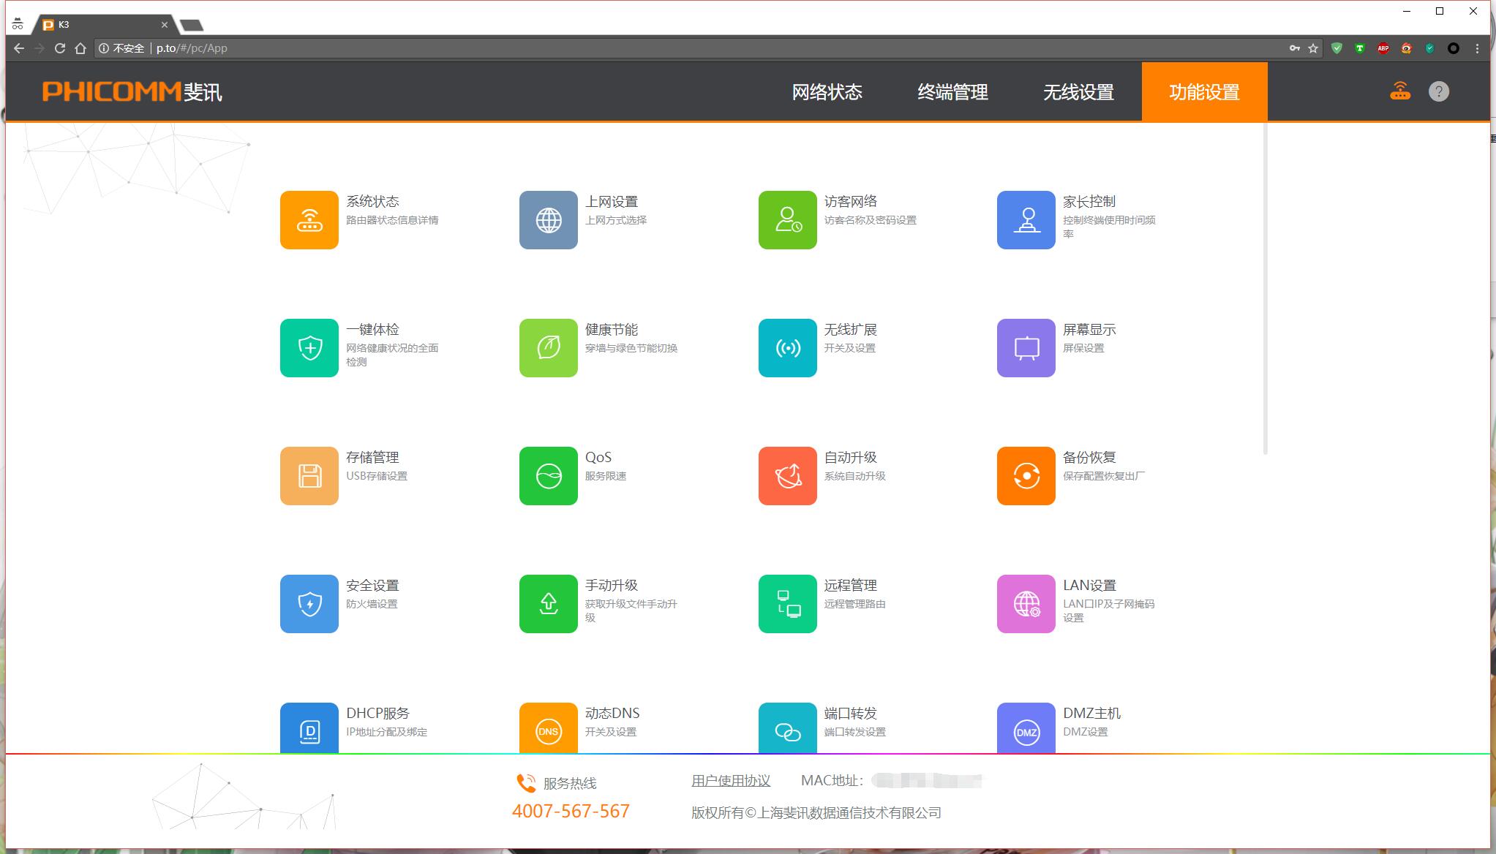Click the page vertical scrollbar

coord(1265,292)
